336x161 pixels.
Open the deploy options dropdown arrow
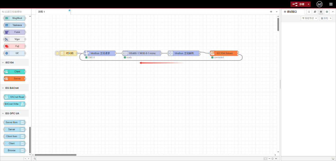309,4
